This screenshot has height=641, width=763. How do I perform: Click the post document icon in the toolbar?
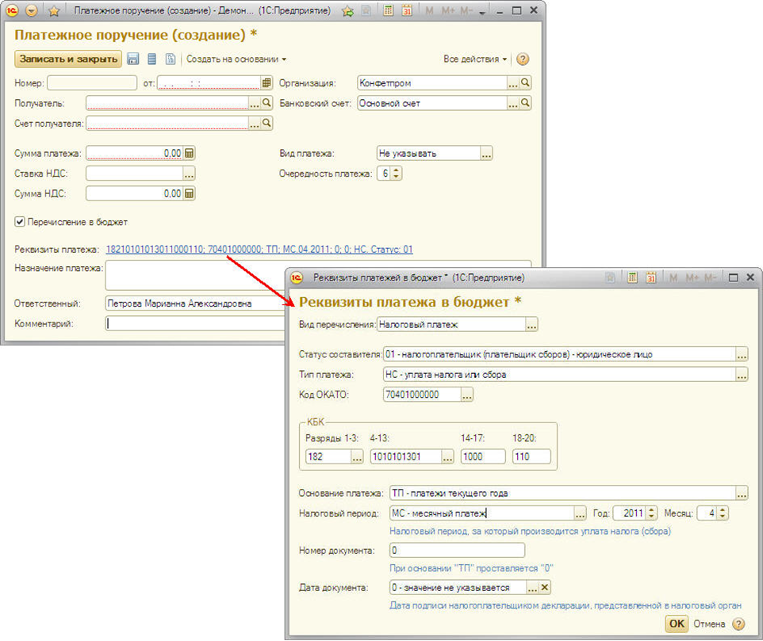pyautogui.click(x=151, y=59)
